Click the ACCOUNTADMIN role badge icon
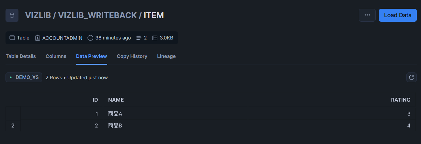The height and width of the screenshot is (144, 421). pyautogui.click(x=38, y=38)
